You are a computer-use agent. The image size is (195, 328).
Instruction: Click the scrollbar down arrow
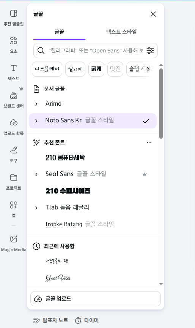(x=161, y=284)
